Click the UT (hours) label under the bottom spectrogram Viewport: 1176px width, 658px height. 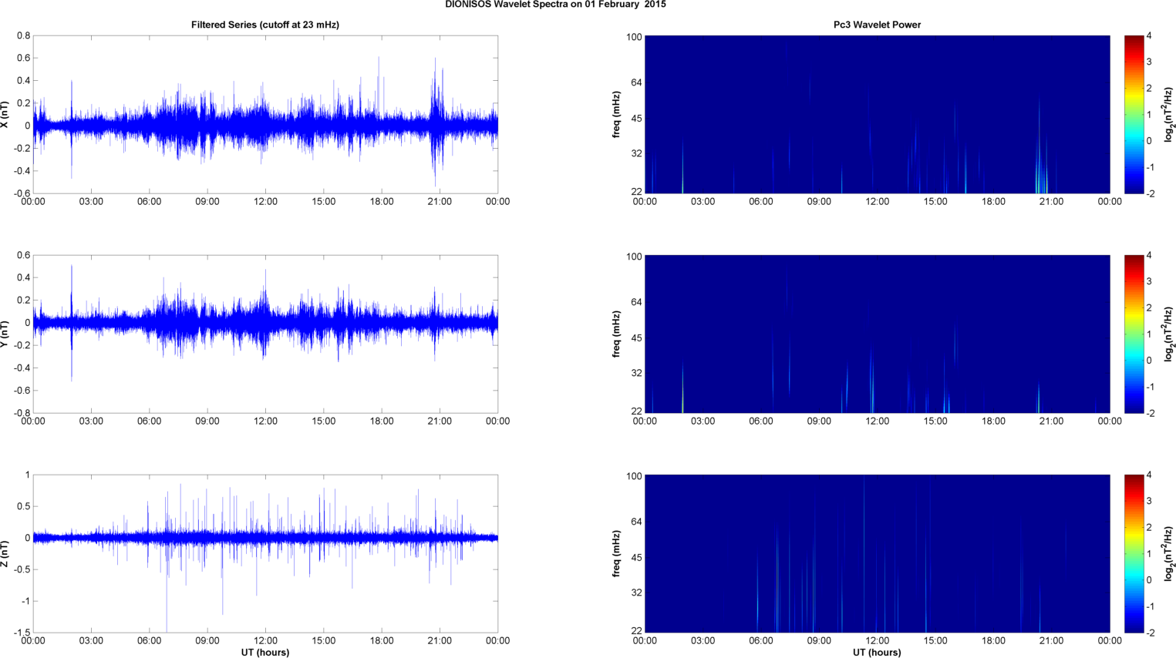click(x=877, y=652)
